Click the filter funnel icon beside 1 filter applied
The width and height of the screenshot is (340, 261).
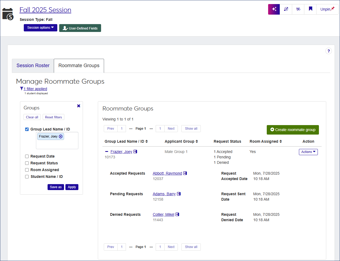tap(21, 89)
